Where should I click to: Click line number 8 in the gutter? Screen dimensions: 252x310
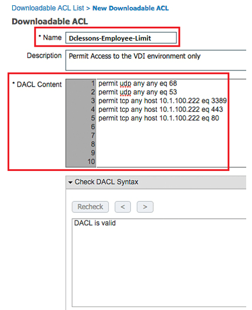click(x=93, y=144)
